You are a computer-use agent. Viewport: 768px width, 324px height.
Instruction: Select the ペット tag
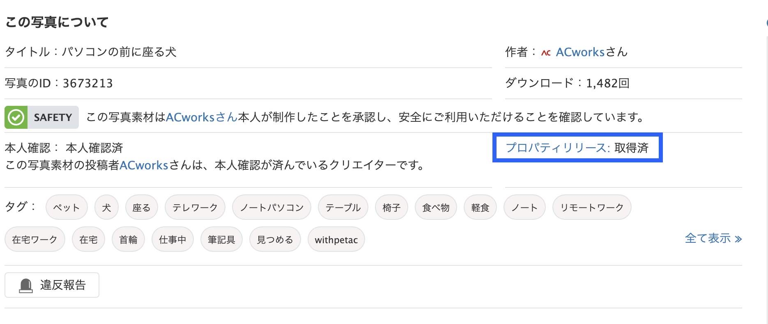pos(66,208)
